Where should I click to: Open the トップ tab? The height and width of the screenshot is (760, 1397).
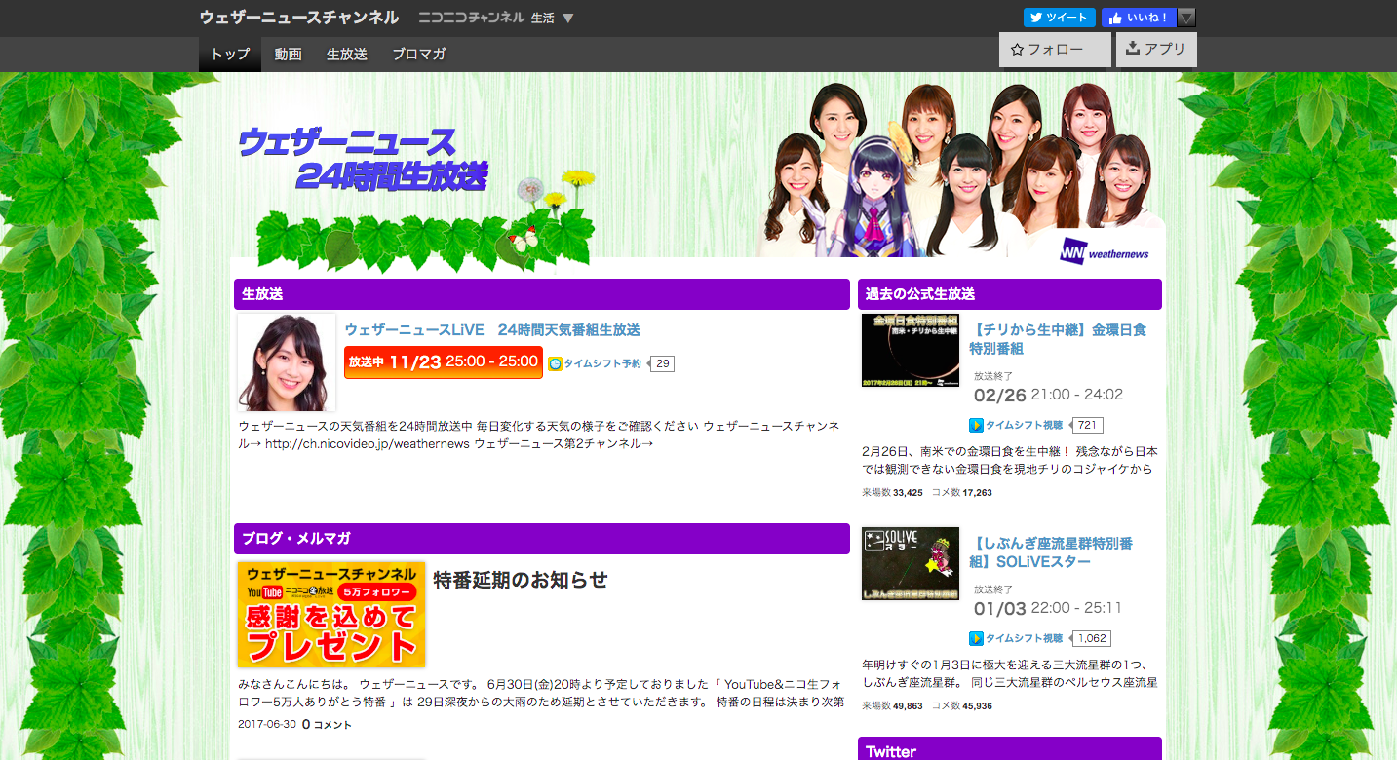(x=230, y=55)
